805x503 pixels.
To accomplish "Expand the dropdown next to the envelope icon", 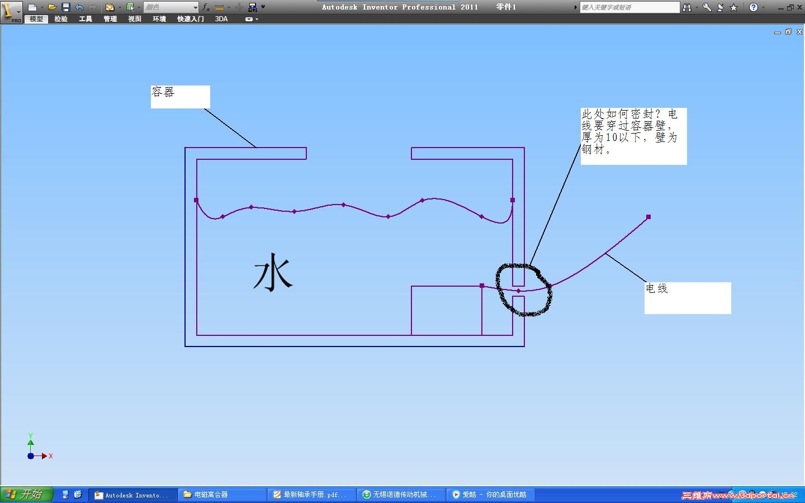I will [119, 7].
